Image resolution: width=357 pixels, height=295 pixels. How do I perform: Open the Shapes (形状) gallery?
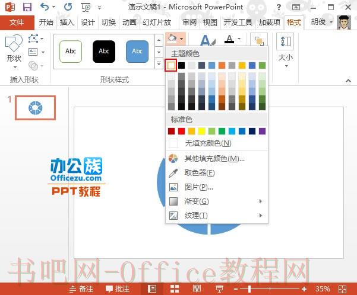point(14,52)
